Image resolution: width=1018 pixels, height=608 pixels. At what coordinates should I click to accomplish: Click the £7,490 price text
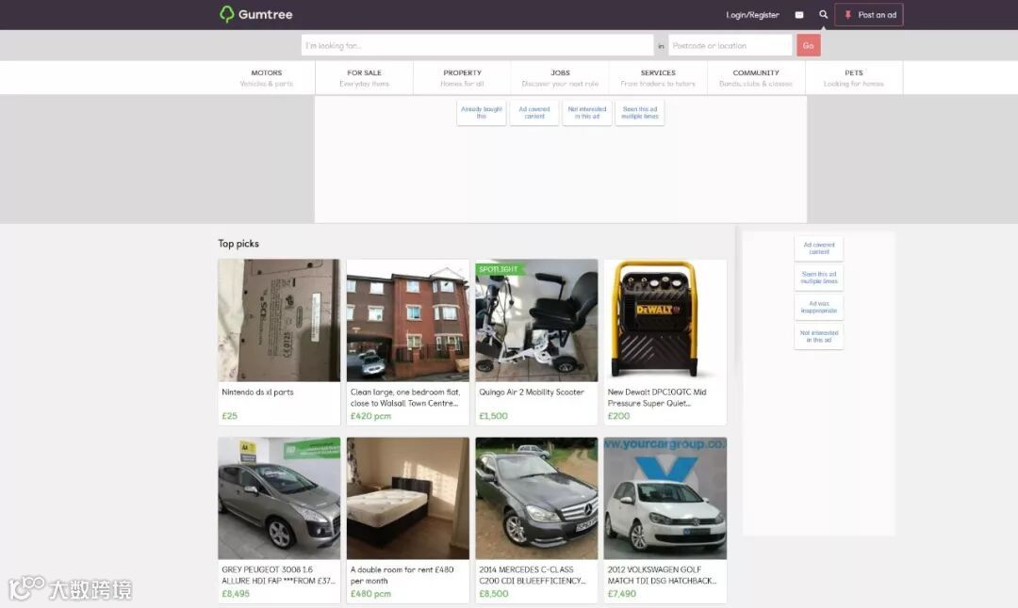[622, 594]
